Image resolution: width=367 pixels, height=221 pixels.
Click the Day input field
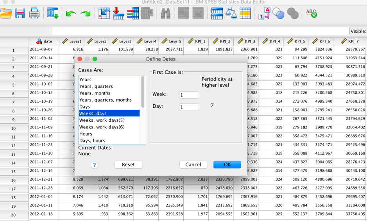click(189, 107)
